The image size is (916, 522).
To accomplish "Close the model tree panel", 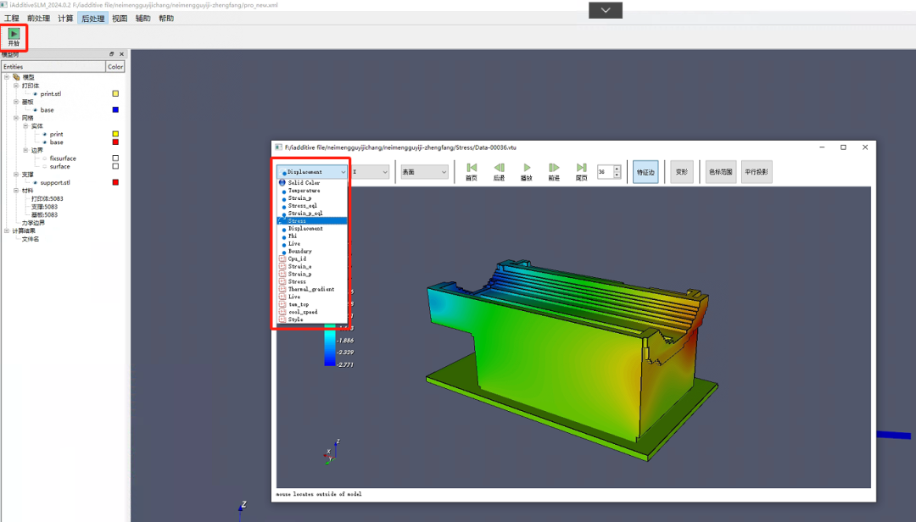I will click(x=121, y=53).
